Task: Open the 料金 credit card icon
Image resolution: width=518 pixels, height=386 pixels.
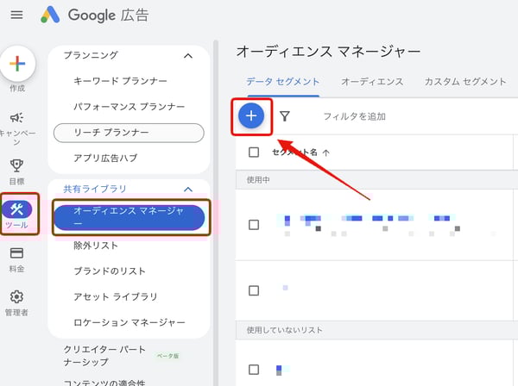Action: [x=16, y=253]
